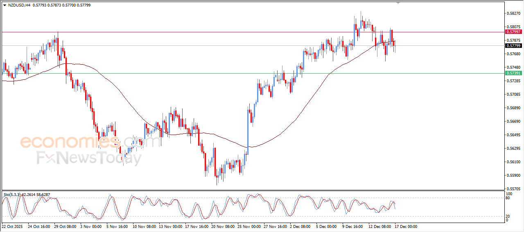This screenshot has width=524, height=232.
Task: Click the 0.55705 label on the price axis
Action: 514,189
